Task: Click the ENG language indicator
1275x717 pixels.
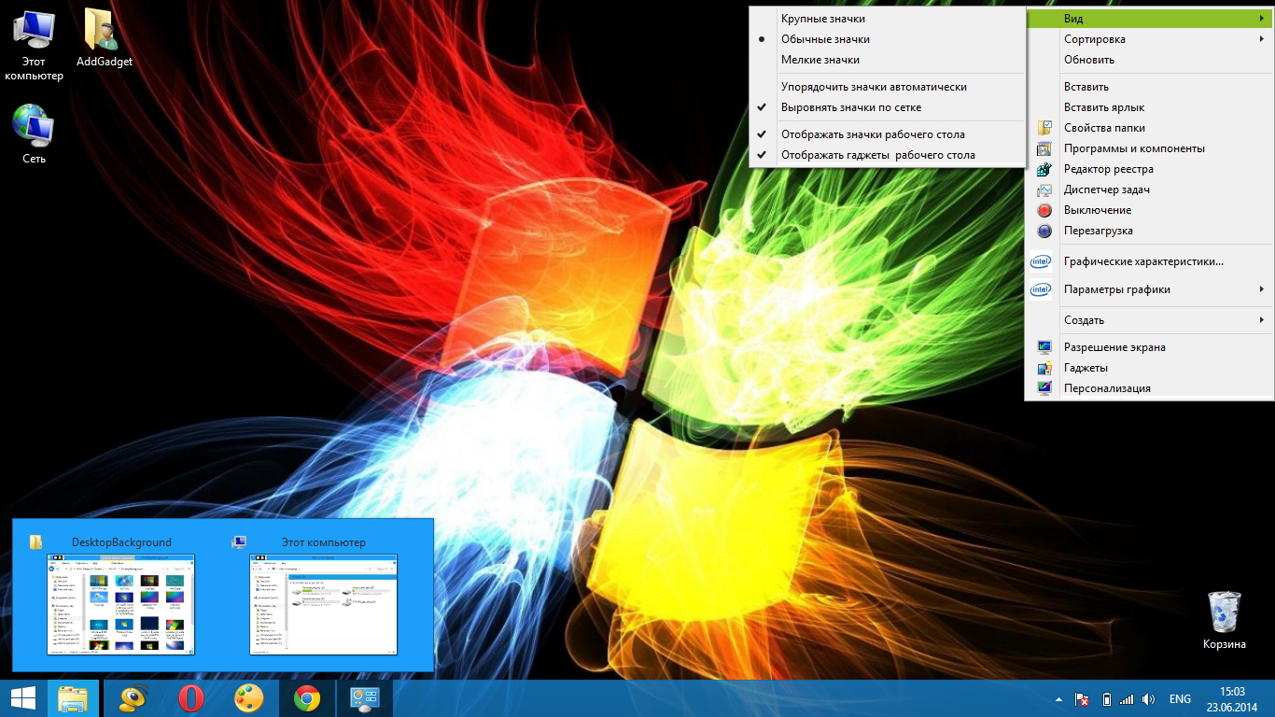Action: point(1180,699)
